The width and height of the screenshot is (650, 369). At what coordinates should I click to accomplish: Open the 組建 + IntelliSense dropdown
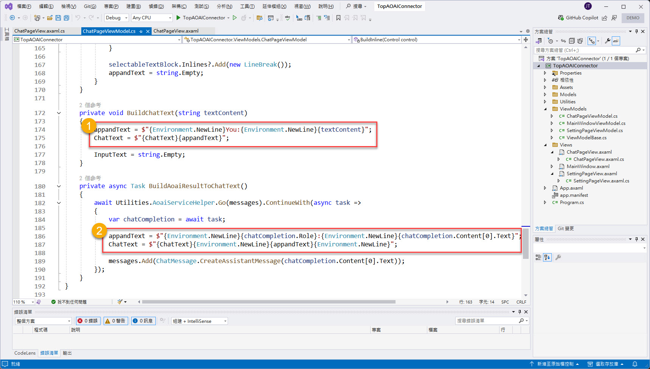pyautogui.click(x=199, y=321)
